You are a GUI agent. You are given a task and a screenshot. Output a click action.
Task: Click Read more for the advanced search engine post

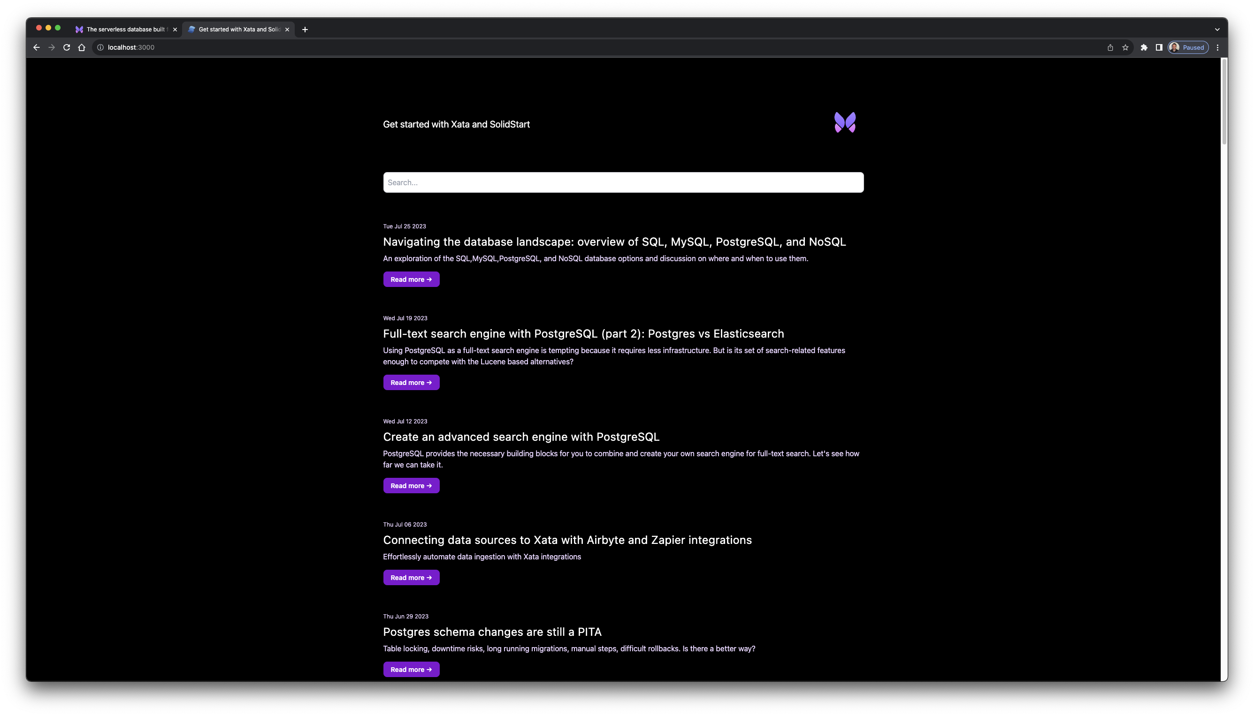[x=411, y=485]
